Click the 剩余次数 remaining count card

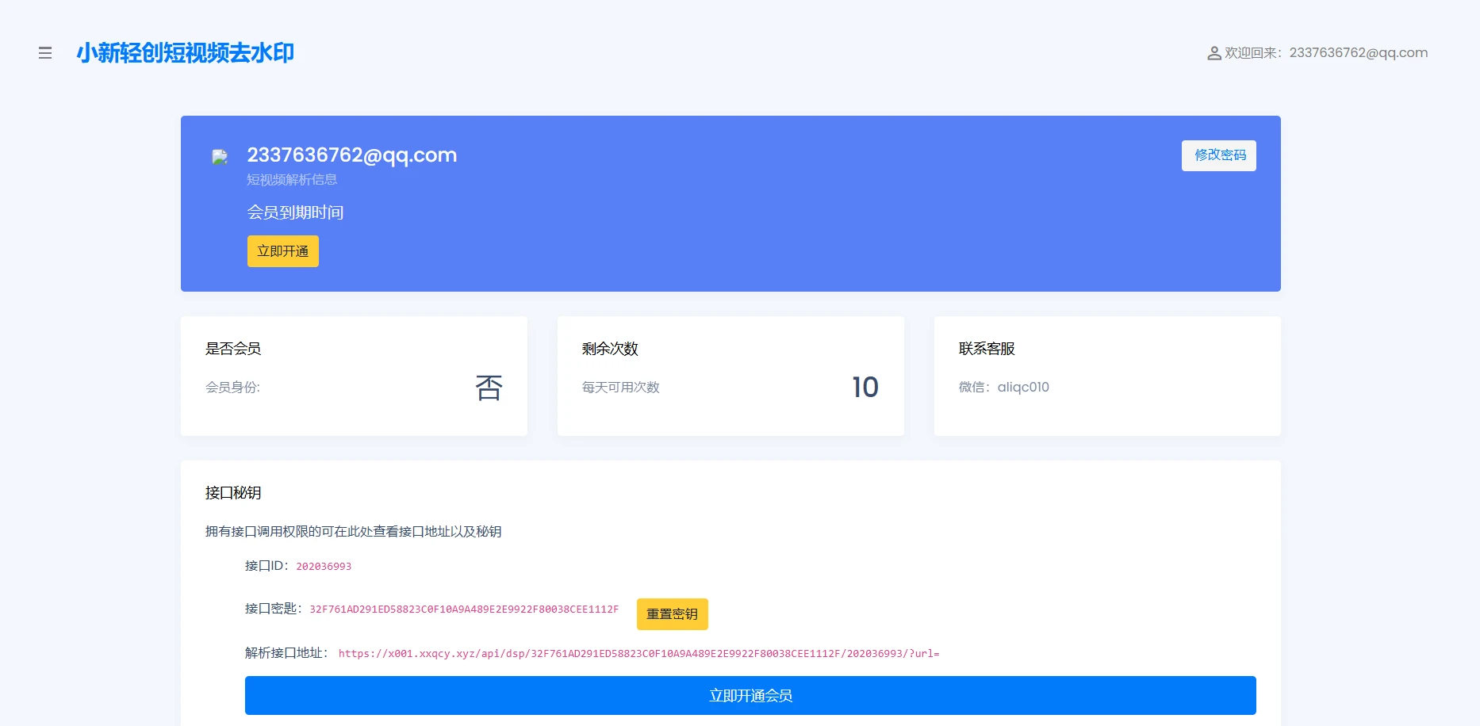(730, 376)
